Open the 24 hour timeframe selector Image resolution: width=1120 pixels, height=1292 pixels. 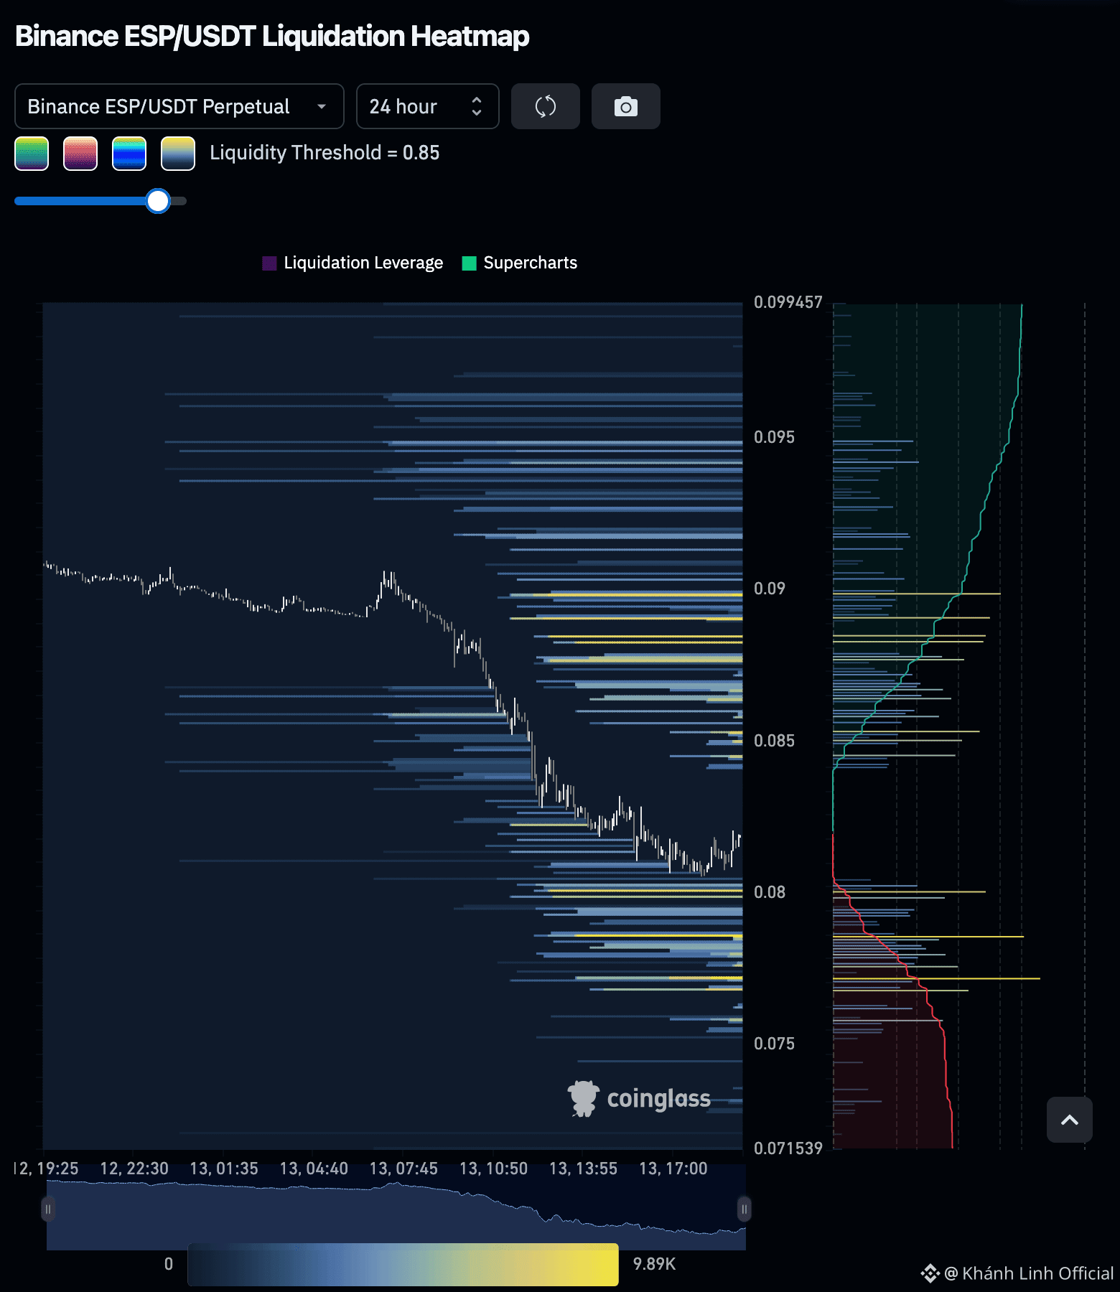coord(428,106)
